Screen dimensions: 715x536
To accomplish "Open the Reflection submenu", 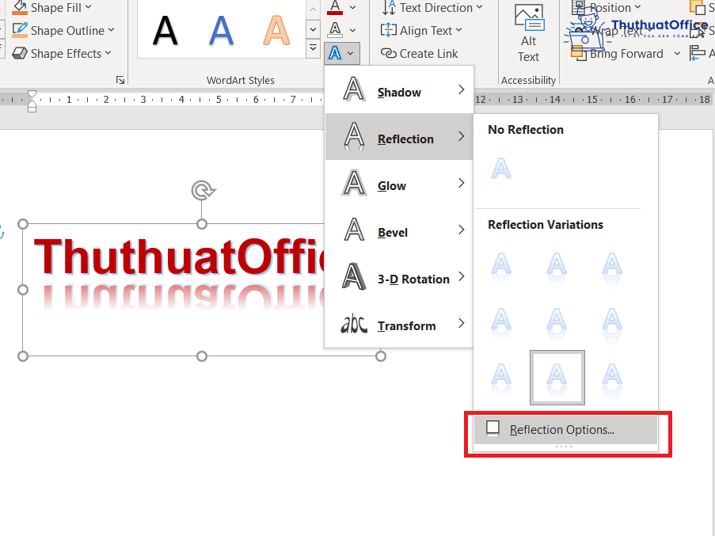I will point(399,137).
